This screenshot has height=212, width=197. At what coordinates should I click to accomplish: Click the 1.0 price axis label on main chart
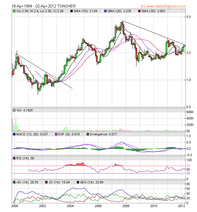(x=189, y=80)
